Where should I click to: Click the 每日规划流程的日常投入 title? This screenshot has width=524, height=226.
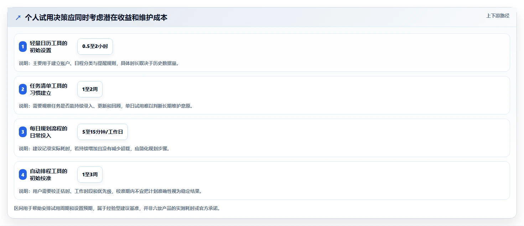click(49, 132)
